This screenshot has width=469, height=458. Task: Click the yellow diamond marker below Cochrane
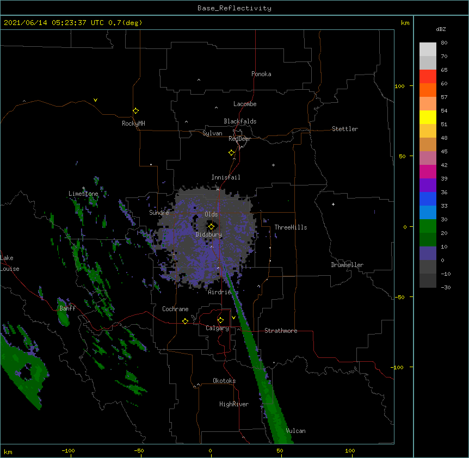tap(185, 321)
